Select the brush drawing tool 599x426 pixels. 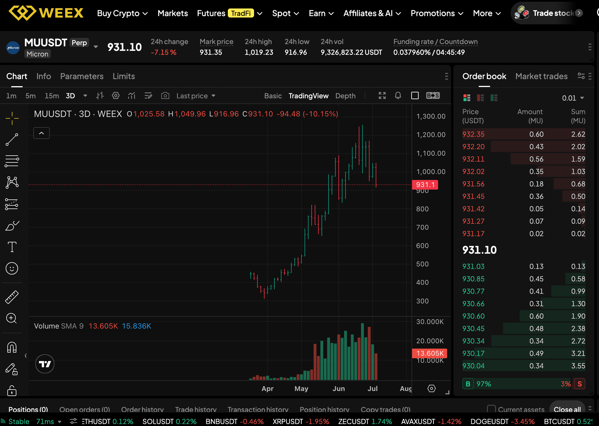click(x=12, y=225)
